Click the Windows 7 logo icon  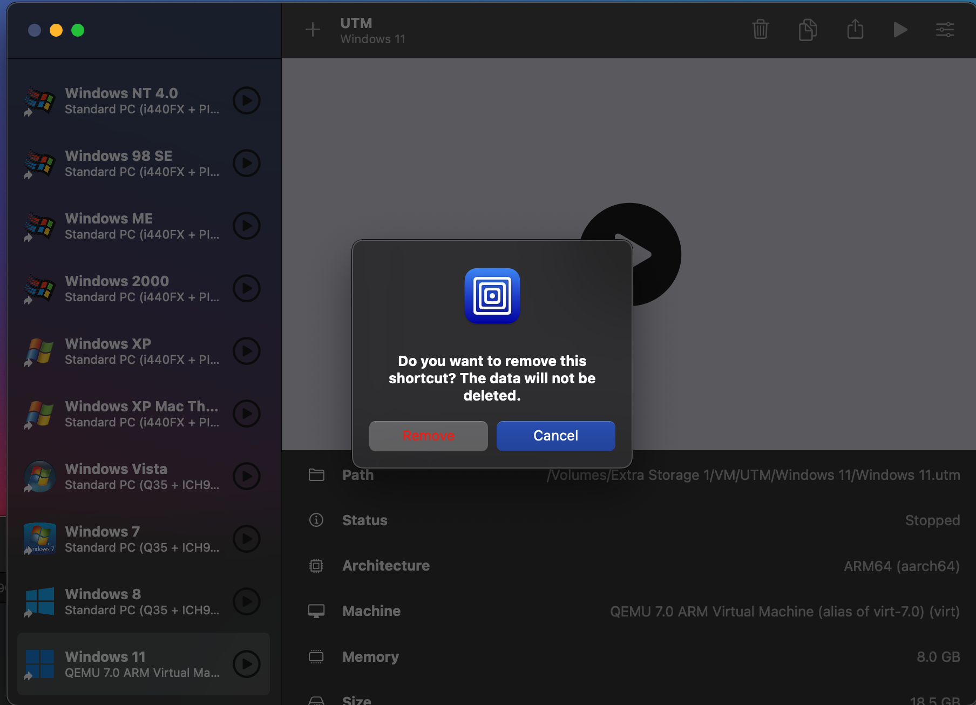(39, 539)
